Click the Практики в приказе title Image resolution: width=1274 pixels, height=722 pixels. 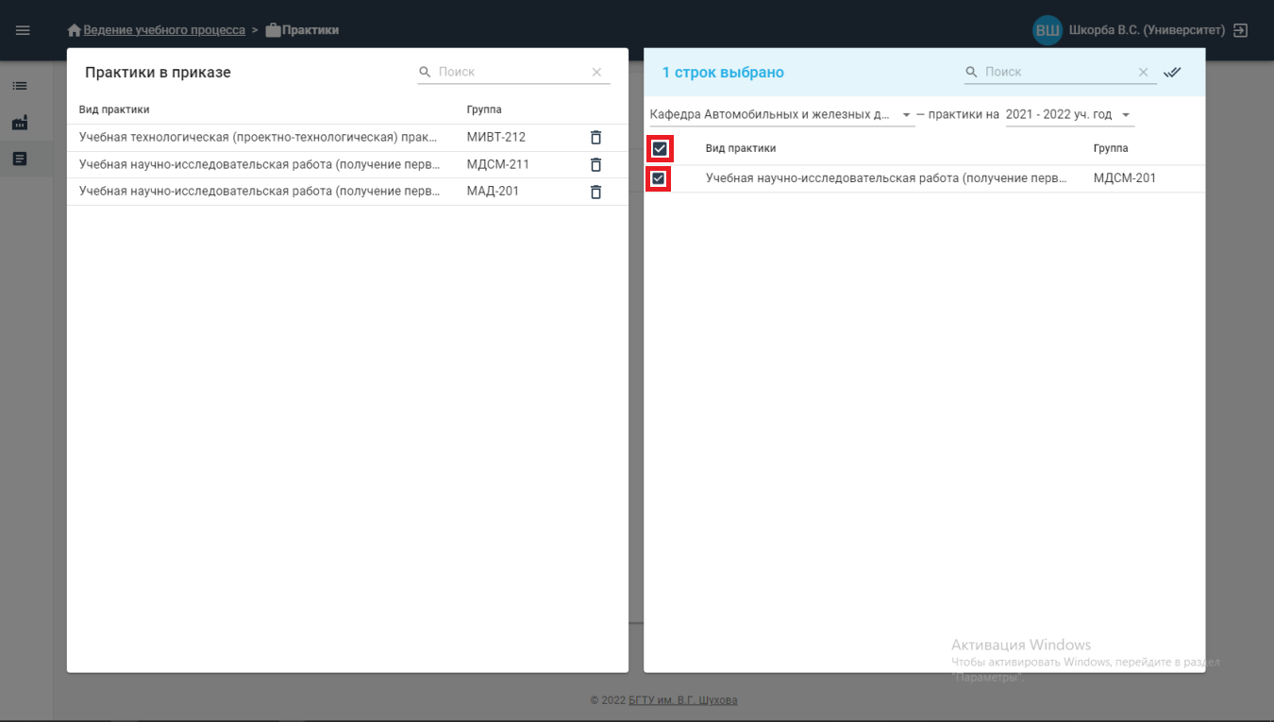pyautogui.click(x=158, y=73)
